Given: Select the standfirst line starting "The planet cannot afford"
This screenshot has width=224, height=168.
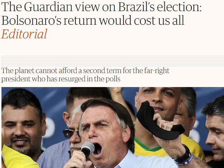Looking at the screenshot, I should 85,71.
